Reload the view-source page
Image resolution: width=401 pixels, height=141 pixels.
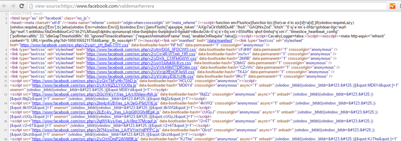click(22, 6)
